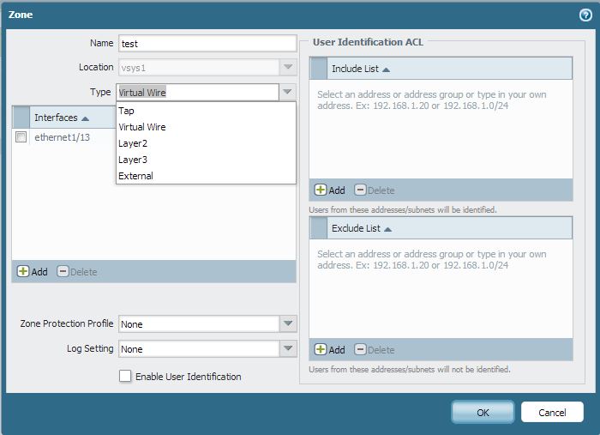This screenshot has width=600, height=435.
Task: Click the Name field containing test
Action: [207, 44]
